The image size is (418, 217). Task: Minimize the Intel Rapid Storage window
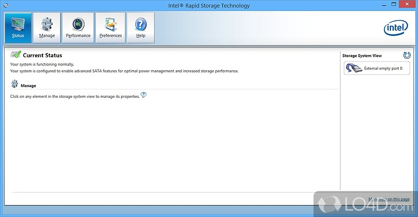(x=384, y=5)
